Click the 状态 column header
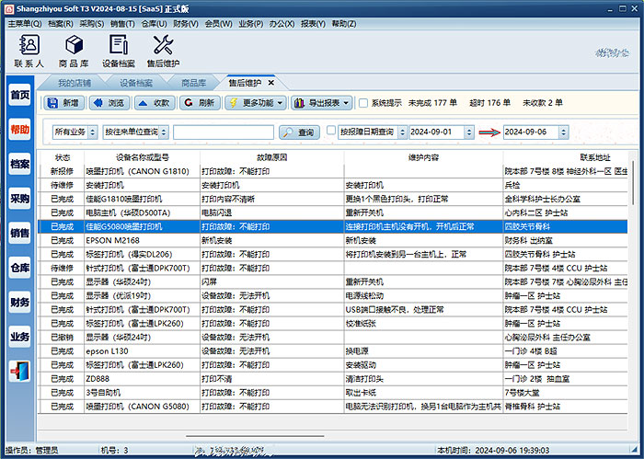The width and height of the screenshot is (644, 459). [62, 157]
